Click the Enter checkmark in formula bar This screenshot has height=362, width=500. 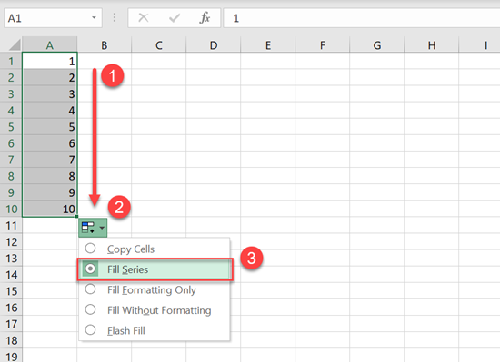coord(175,18)
